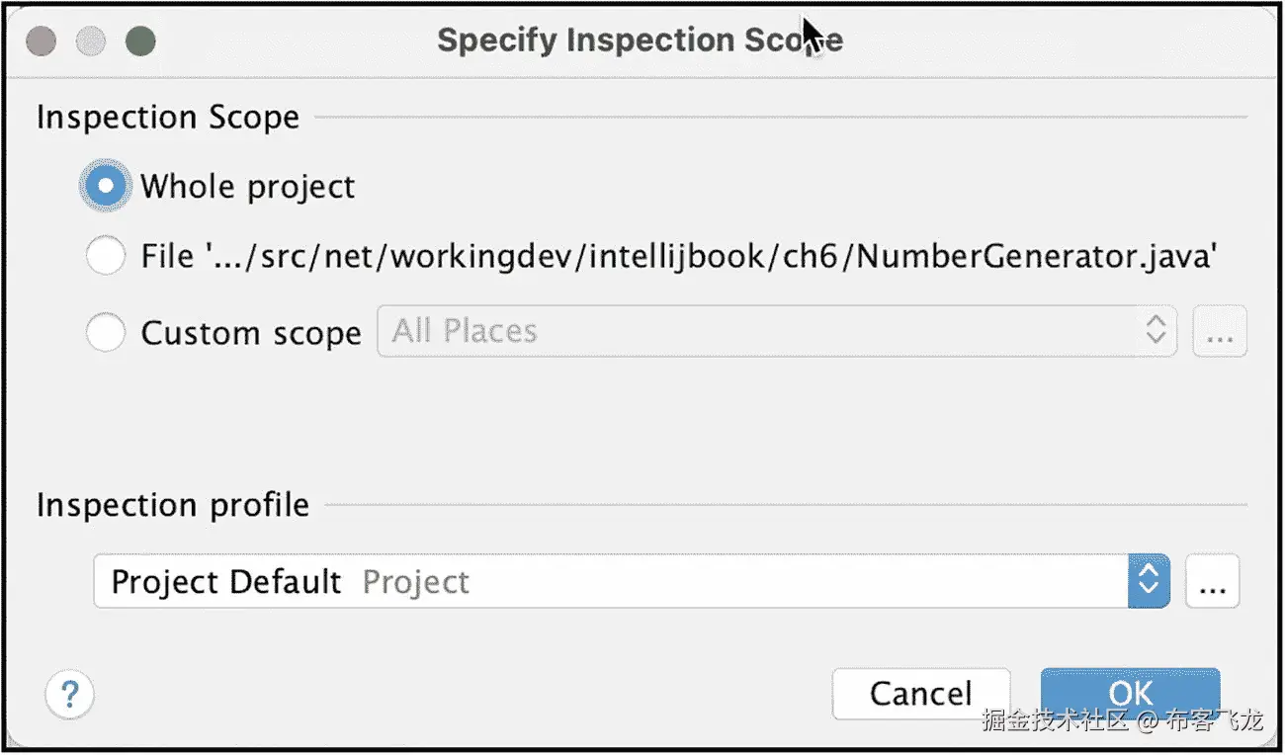Open help with the question mark icon
Image resolution: width=1285 pixels, height=755 pixels.
[x=69, y=694]
